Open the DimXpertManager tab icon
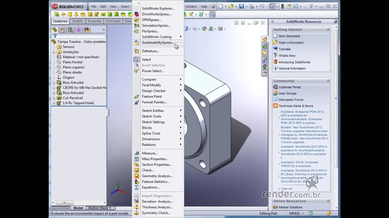Image resolution: width=389 pixels, height=218 pixels. coord(78,30)
